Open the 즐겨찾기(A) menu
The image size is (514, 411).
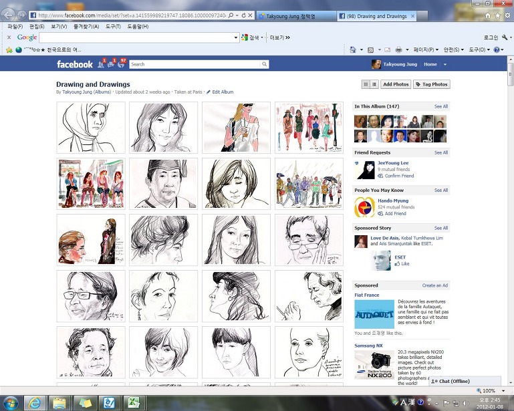coord(86,26)
